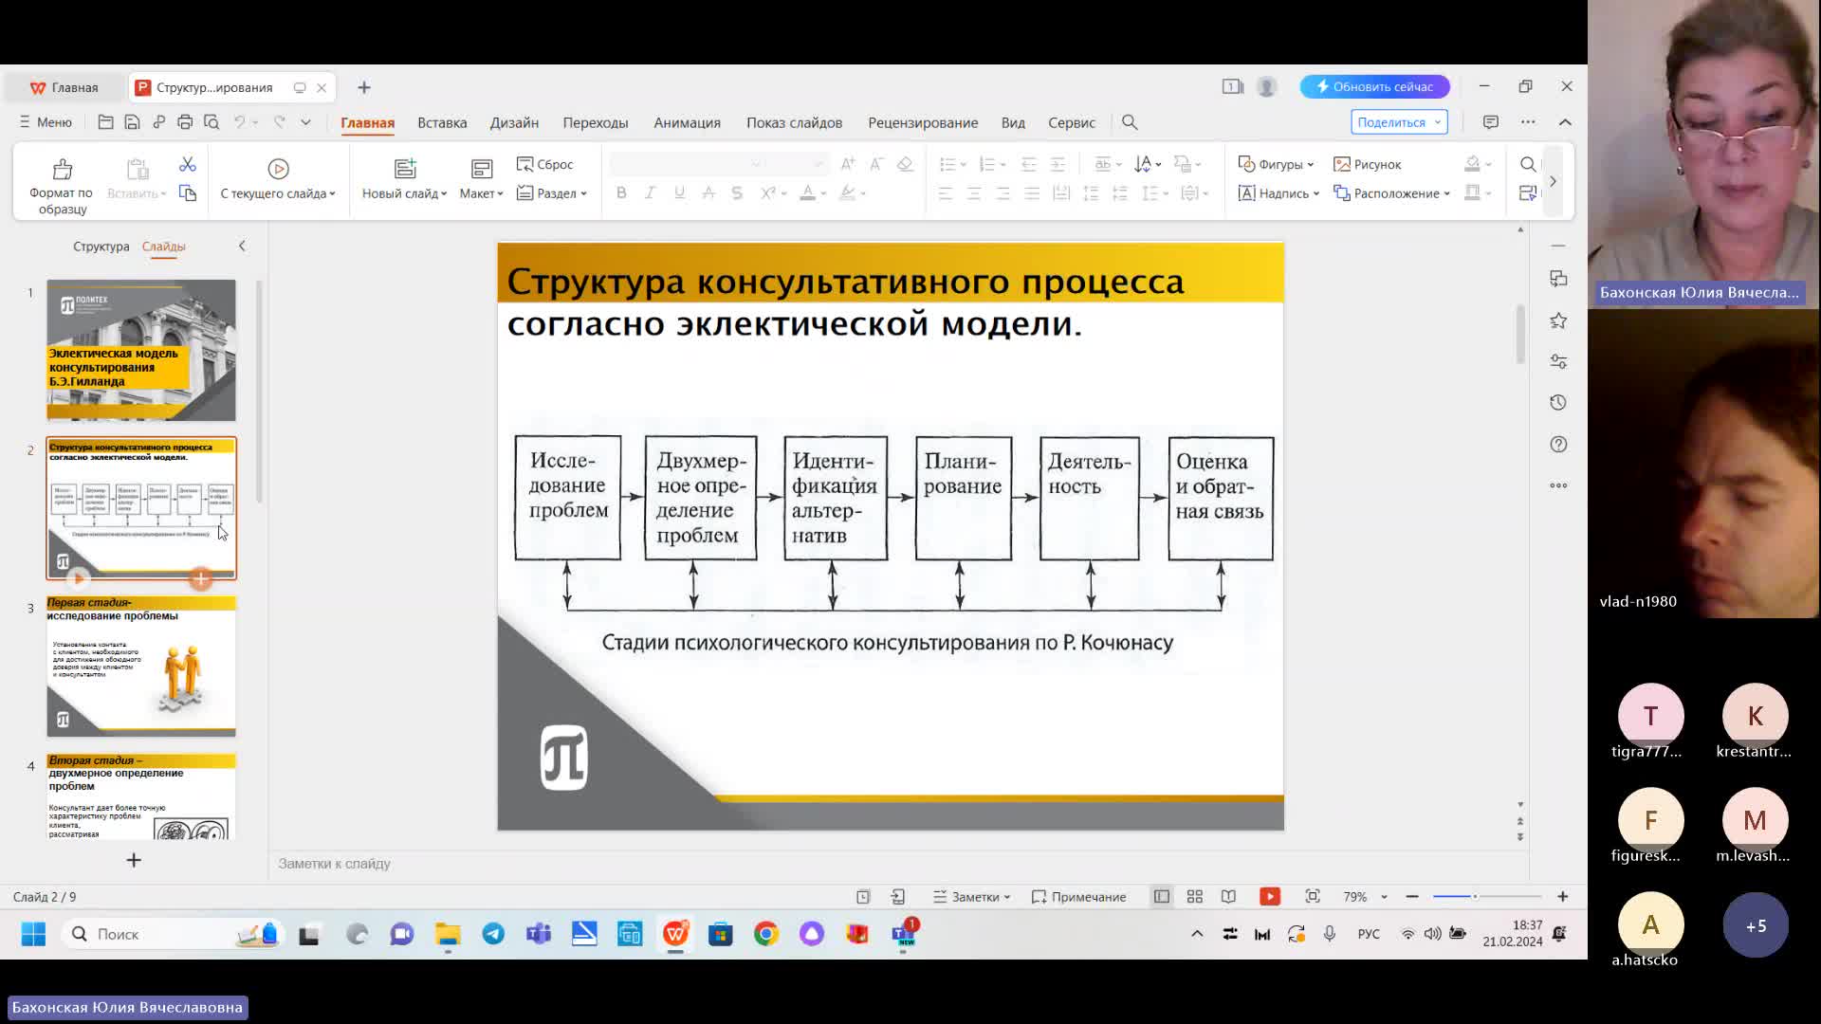Open the Фигуры shapes dropdown
Image resolution: width=1821 pixels, height=1024 pixels.
(x=1276, y=164)
